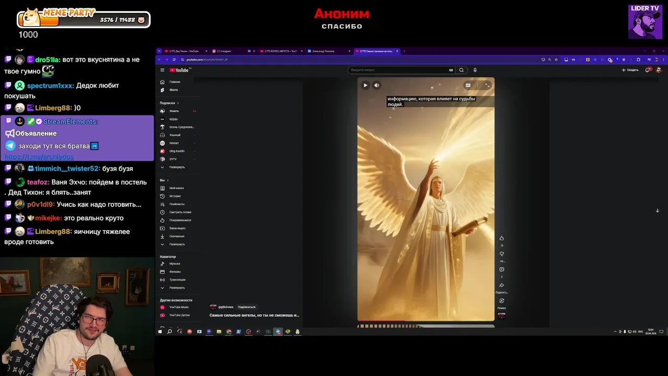Open Мой канал in sidebar
The width and height of the screenshot is (668, 376).
click(x=176, y=188)
